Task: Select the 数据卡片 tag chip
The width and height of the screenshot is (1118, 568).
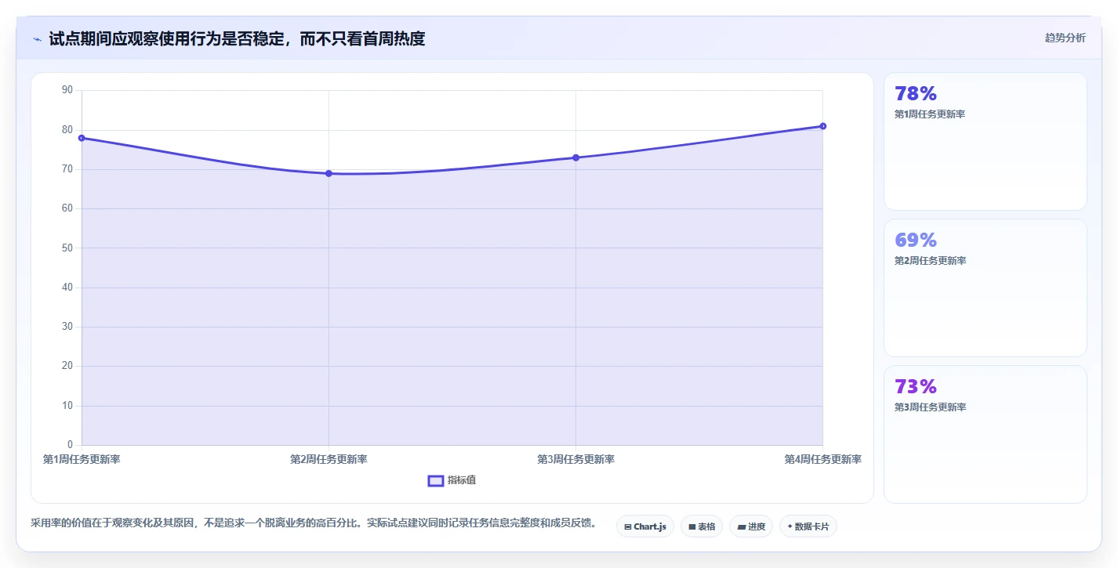Action: point(808,526)
